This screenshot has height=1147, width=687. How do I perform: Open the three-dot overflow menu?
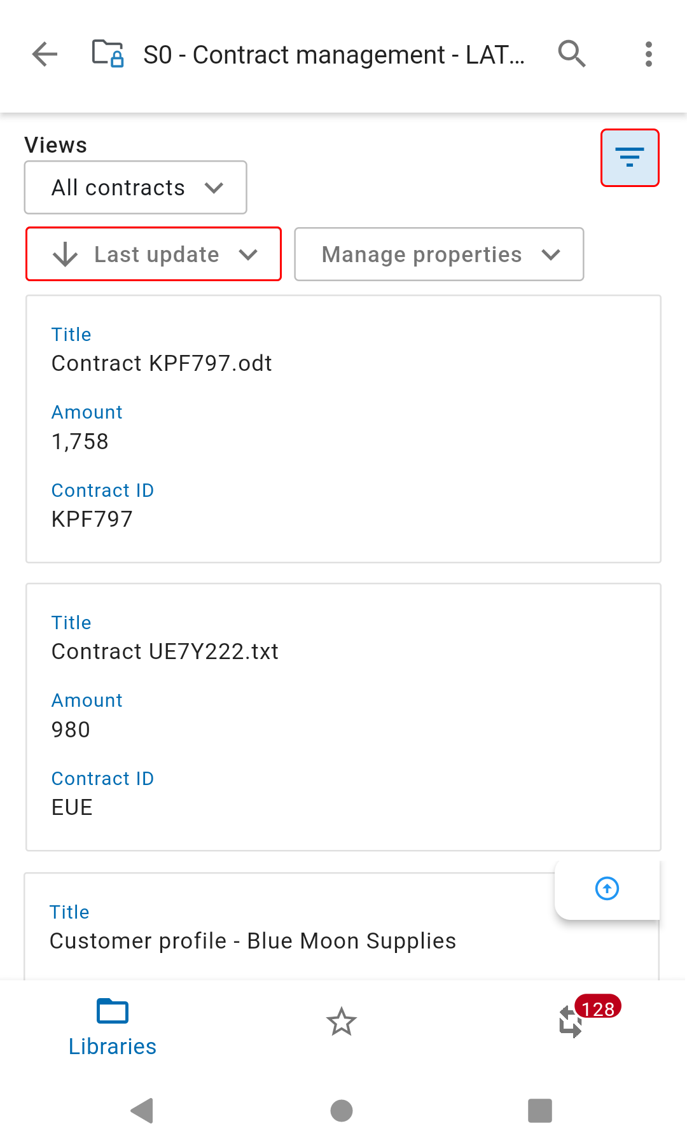648,54
